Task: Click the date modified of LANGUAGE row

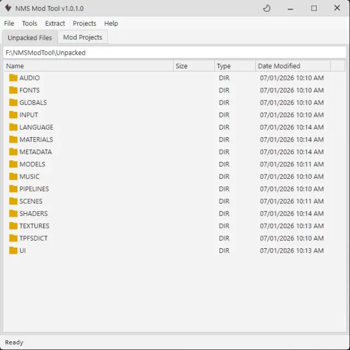Action: (291, 127)
